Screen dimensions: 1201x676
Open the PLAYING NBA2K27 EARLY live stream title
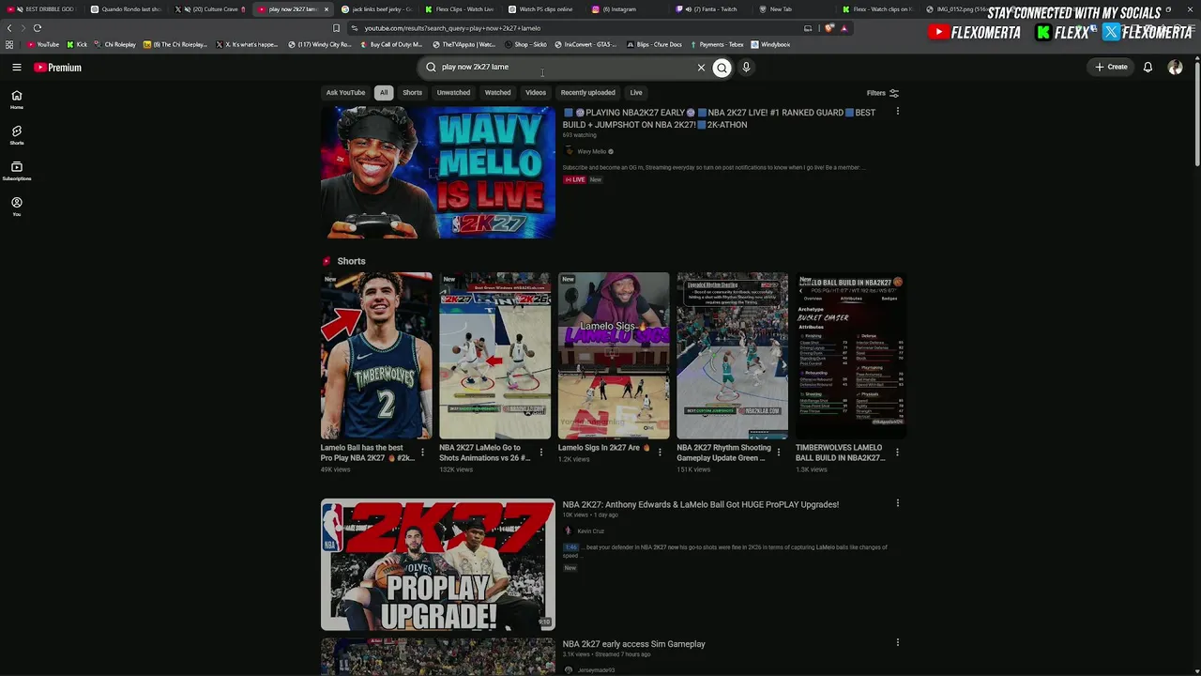[x=720, y=118]
